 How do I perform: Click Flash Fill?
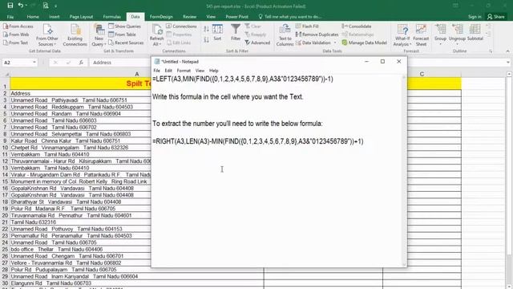(307, 26)
